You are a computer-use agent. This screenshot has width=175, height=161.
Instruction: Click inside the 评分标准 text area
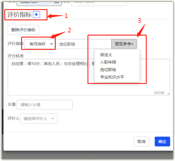tap(89, 77)
